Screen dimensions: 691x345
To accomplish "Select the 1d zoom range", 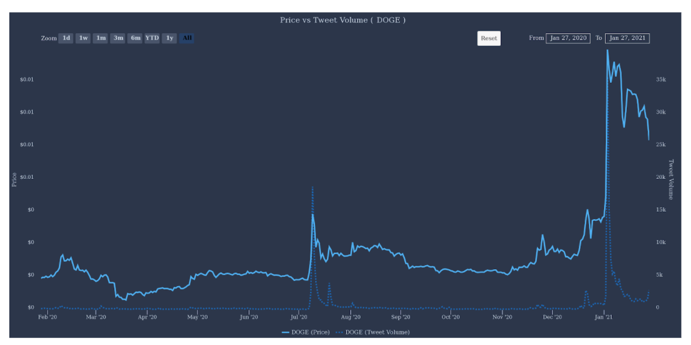I will click(66, 38).
